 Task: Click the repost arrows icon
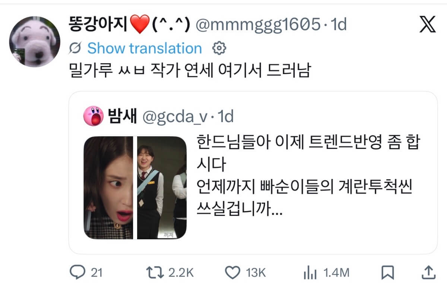coord(155,273)
